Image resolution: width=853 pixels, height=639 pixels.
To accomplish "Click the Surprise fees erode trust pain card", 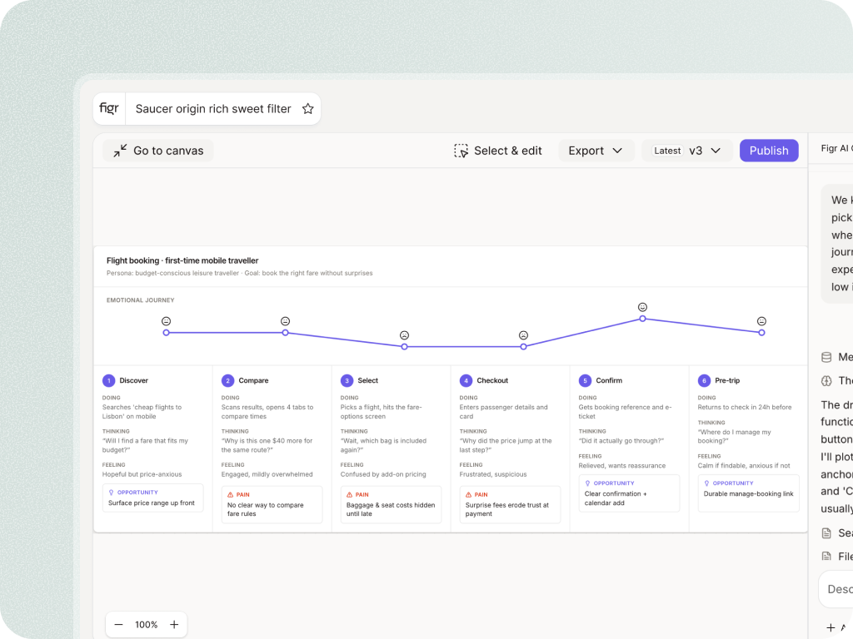I will coord(511,505).
